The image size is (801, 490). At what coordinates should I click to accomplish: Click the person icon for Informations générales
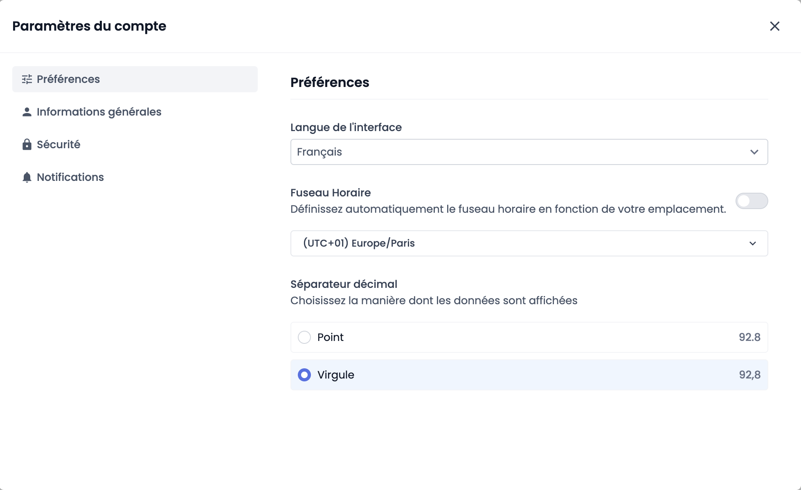point(27,112)
